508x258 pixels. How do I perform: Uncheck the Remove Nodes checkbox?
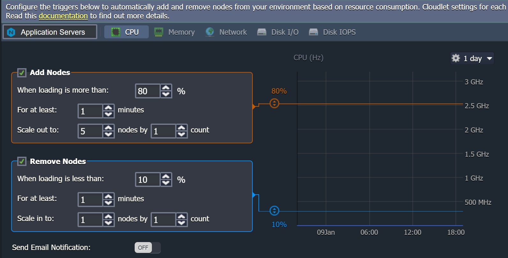[22, 161]
